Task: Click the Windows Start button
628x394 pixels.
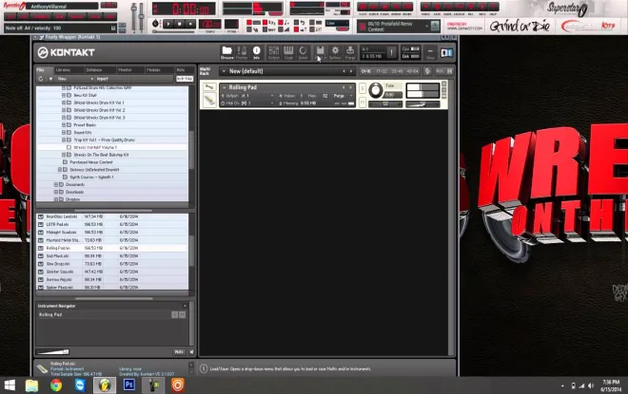Action: tap(10, 385)
